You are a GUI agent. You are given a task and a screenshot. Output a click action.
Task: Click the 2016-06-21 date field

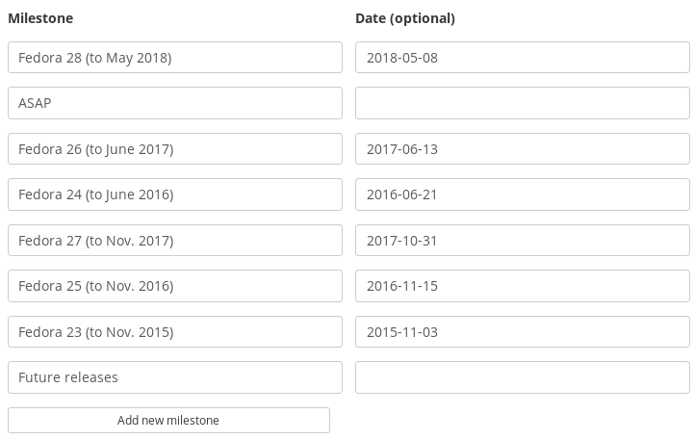[x=523, y=194]
